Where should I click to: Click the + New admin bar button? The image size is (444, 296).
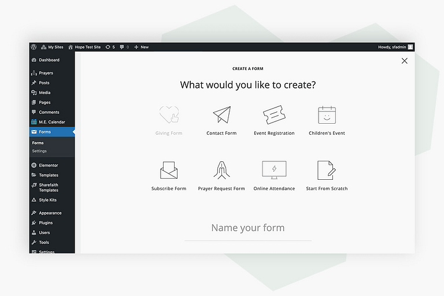[141, 47]
